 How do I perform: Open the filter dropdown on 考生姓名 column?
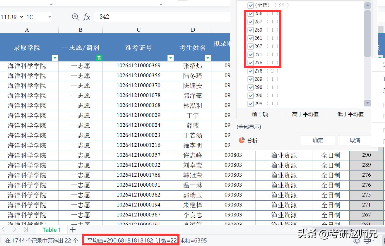[x=208, y=58]
